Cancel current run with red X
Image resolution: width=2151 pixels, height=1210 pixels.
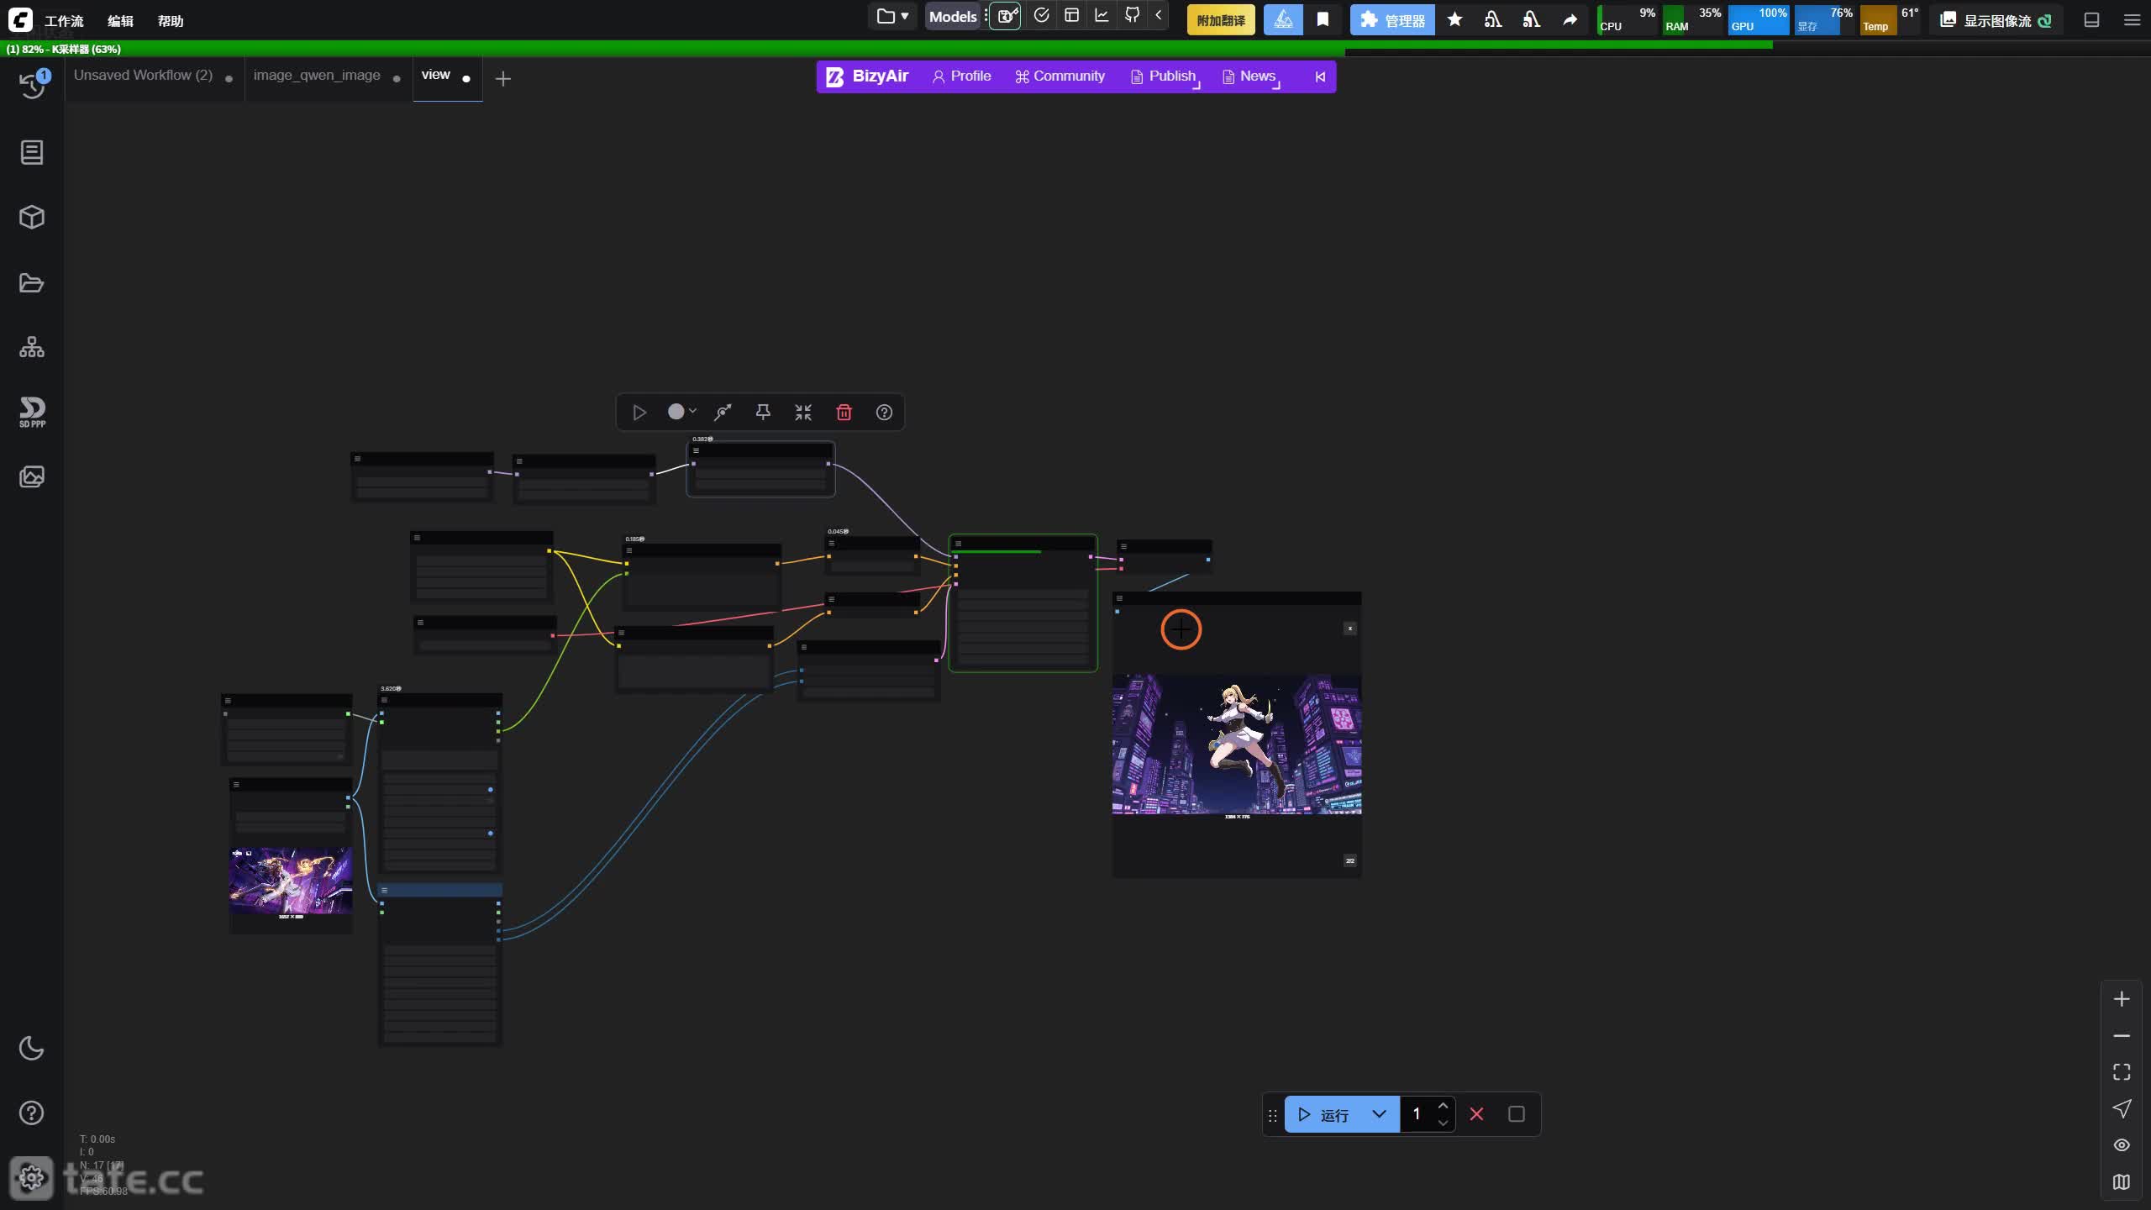1476,1115
